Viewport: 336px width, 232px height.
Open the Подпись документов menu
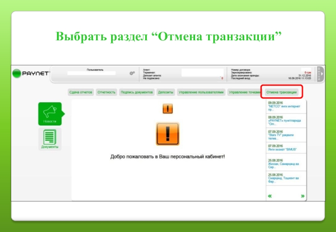pos(137,92)
